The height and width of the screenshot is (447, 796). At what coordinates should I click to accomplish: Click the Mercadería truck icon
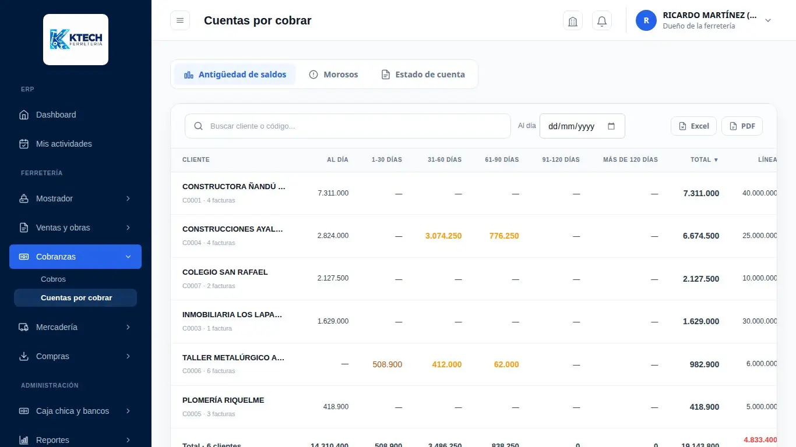tap(24, 327)
